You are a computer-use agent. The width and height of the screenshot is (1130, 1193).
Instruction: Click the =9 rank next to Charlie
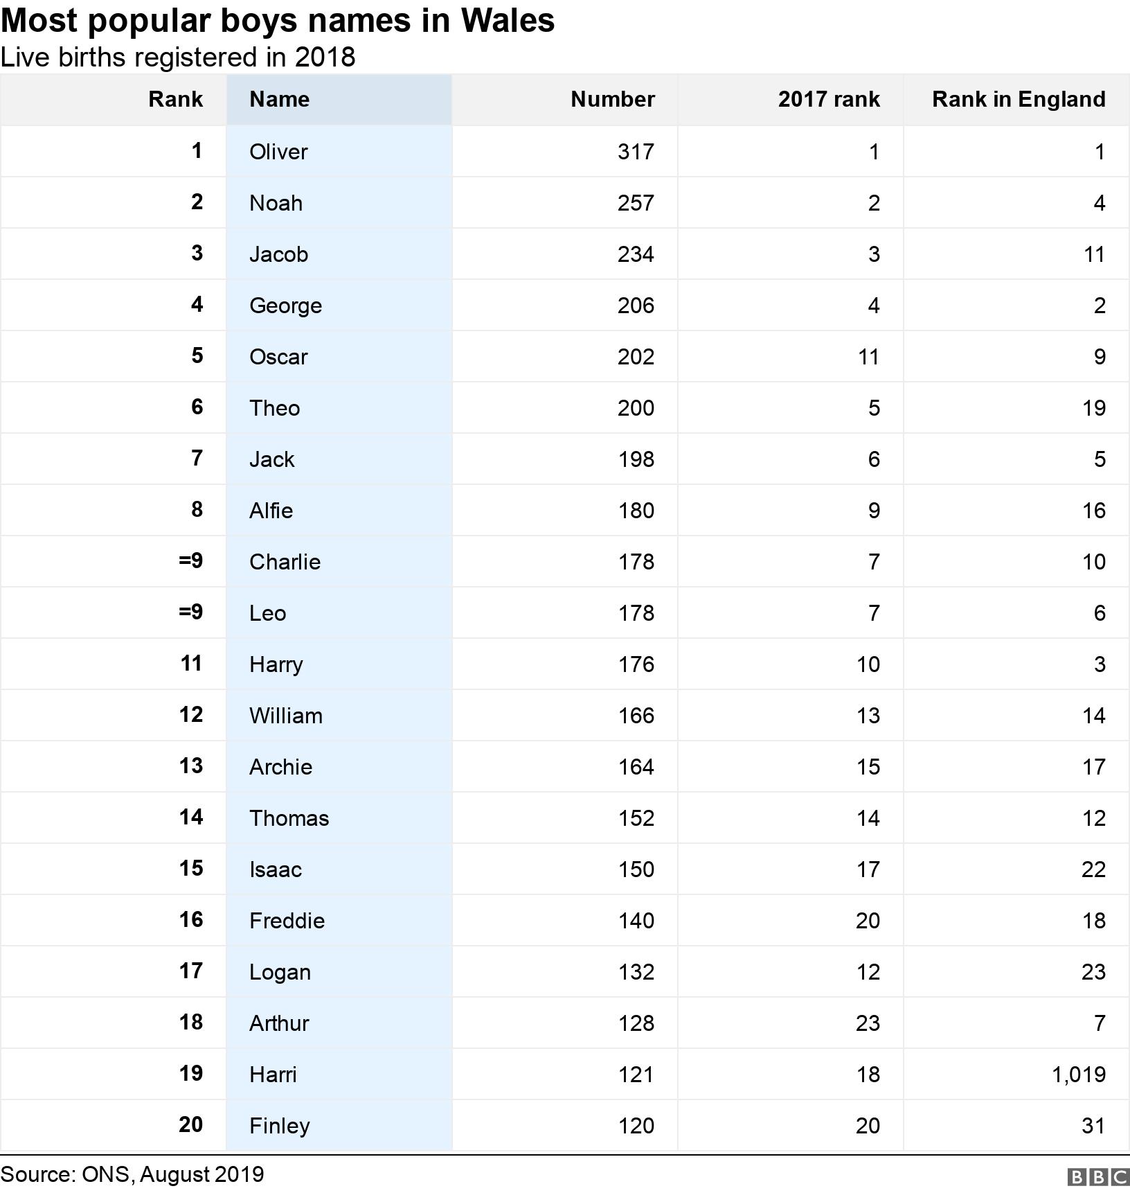(x=190, y=560)
